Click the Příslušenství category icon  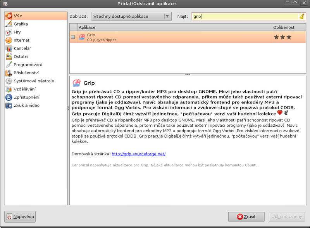tap(9, 73)
